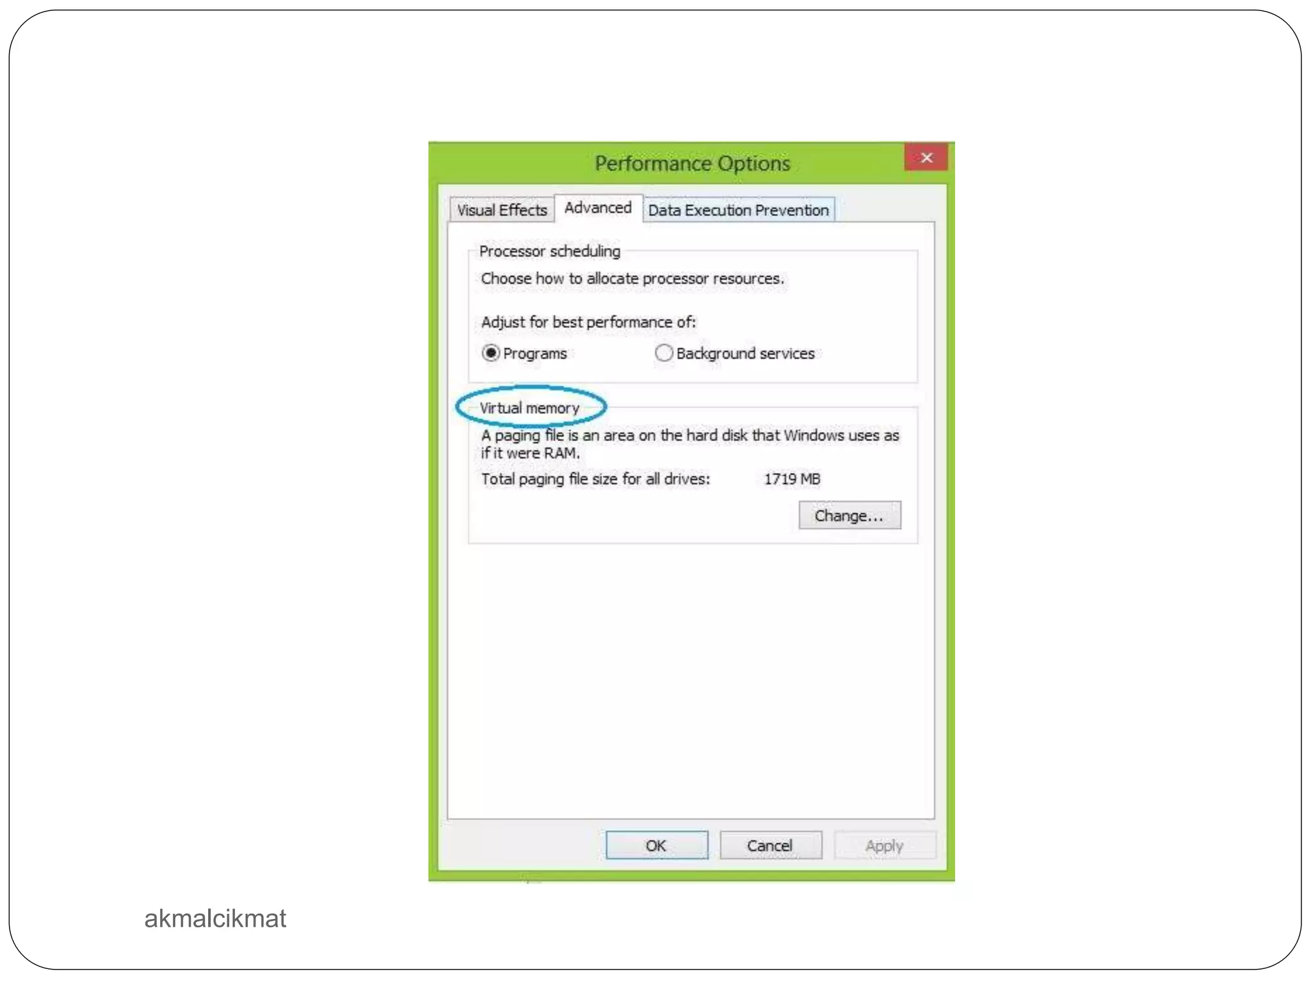The height and width of the screenshot is (983, 1311).
Task: Open the Data Execution Prevention tab
Action: (738, 210)
